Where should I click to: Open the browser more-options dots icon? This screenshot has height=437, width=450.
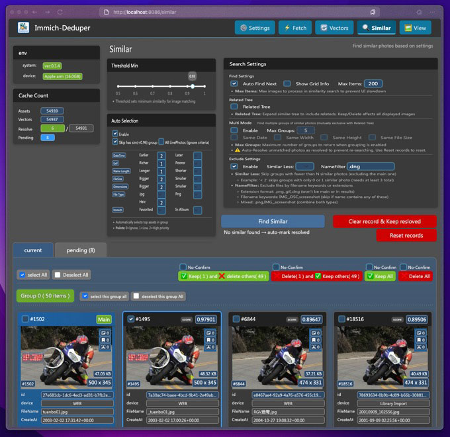coord(432,12)
